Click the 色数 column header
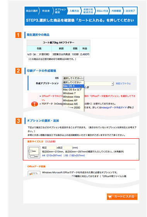 39,48
